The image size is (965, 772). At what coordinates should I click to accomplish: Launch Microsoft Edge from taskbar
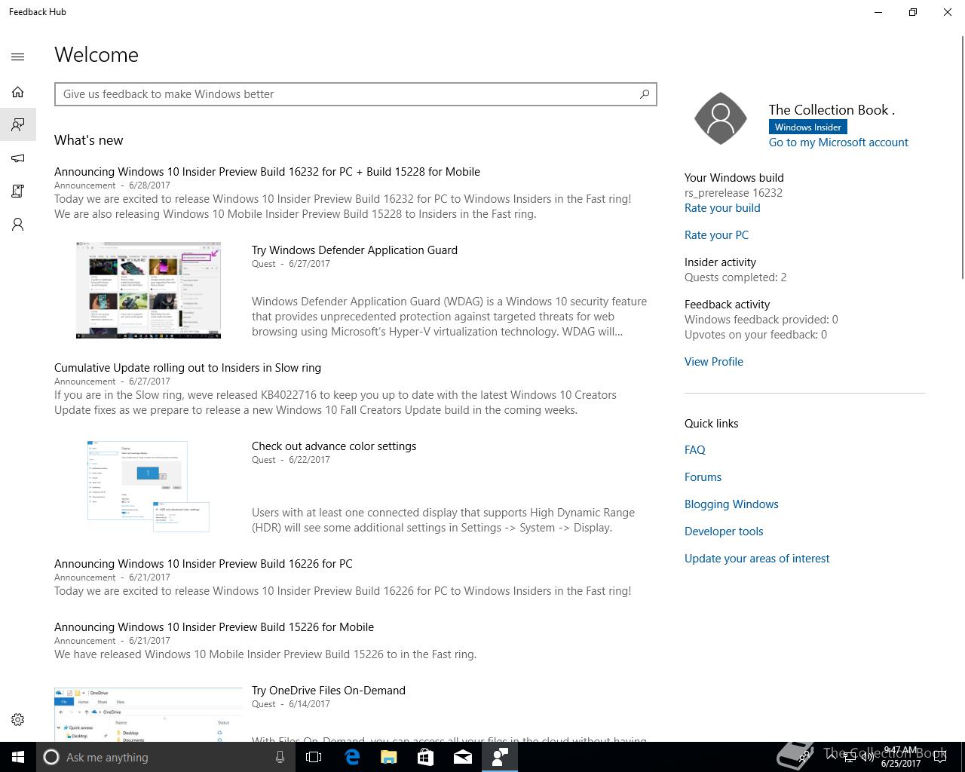[352, 757]
